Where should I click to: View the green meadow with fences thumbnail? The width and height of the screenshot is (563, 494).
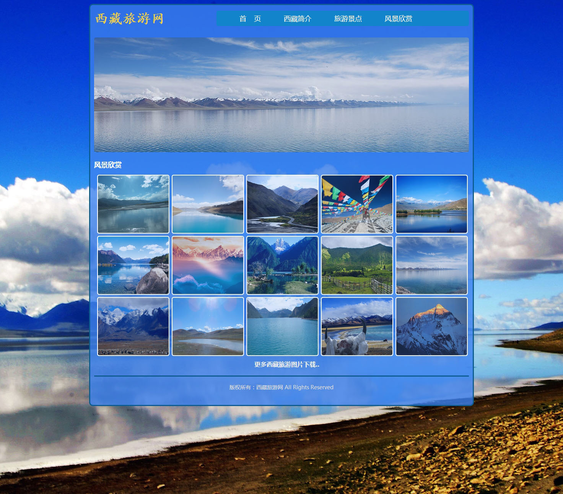click(357, 265)
